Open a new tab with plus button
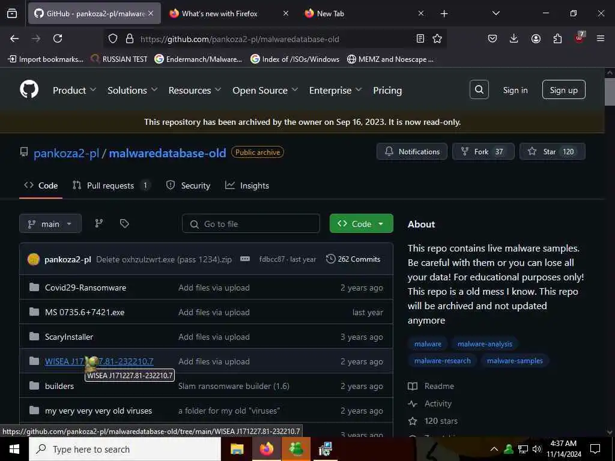This screenshot has height=461, width=615. coord(444,14)
